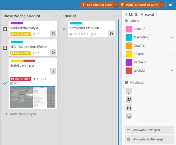
Task: Click the plus icon next to Karte hinzufügen
Action: (x=6, y=114)
